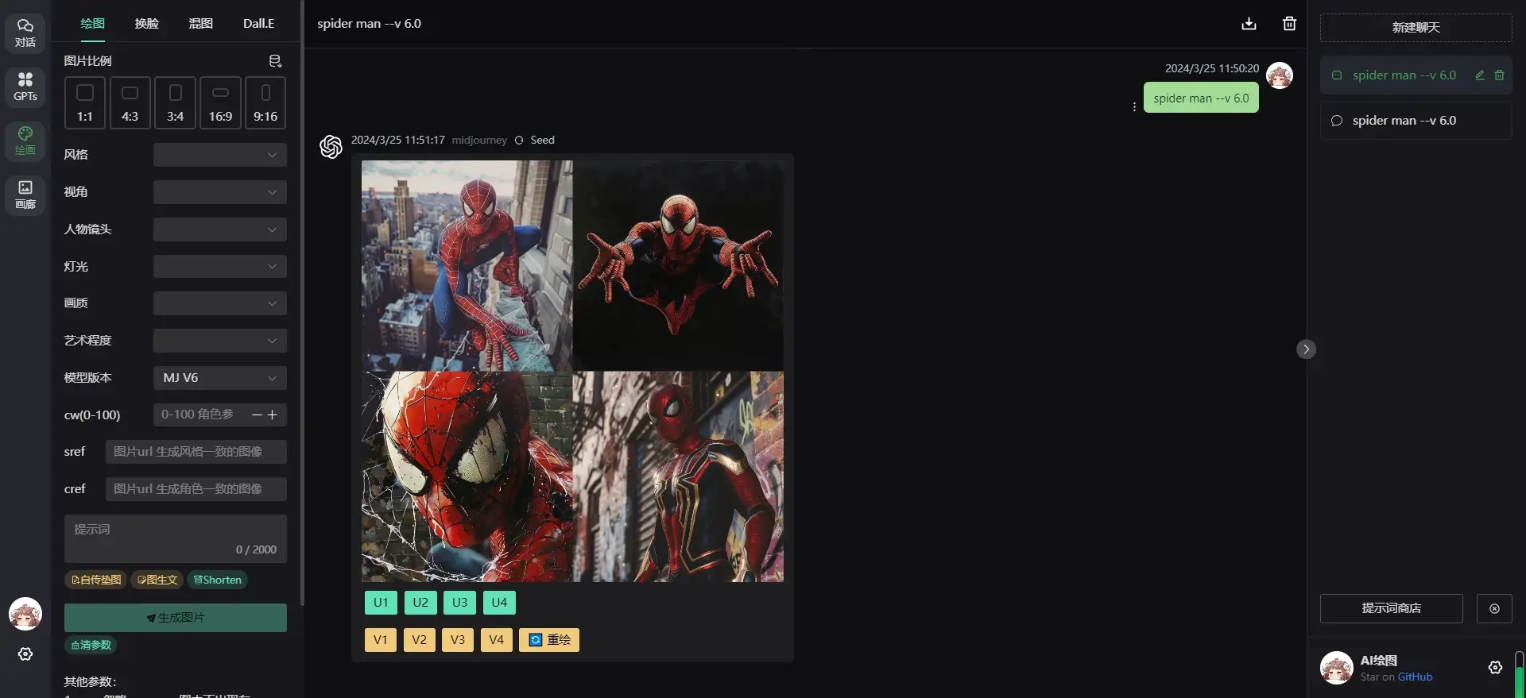The width and height of the screenshot is (1526, 698).
Task: Create variation with V4 button
Action: pyautogui.click(x=497, y=640)
